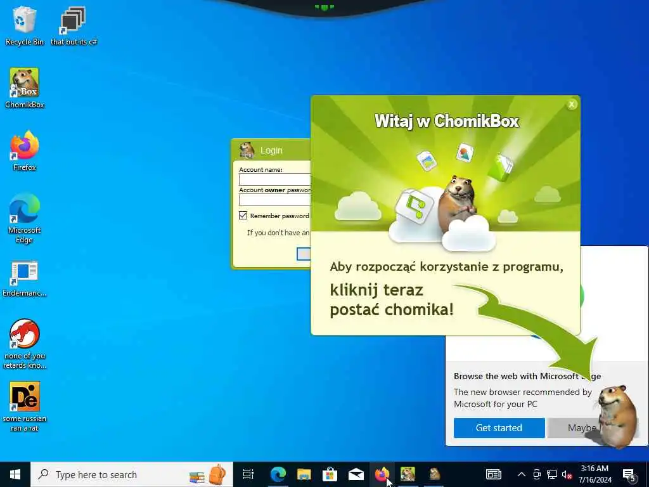Screen dimensions: 649x487
Task: Click the hamster character on the desktop
Action: (x=617, y=416)
